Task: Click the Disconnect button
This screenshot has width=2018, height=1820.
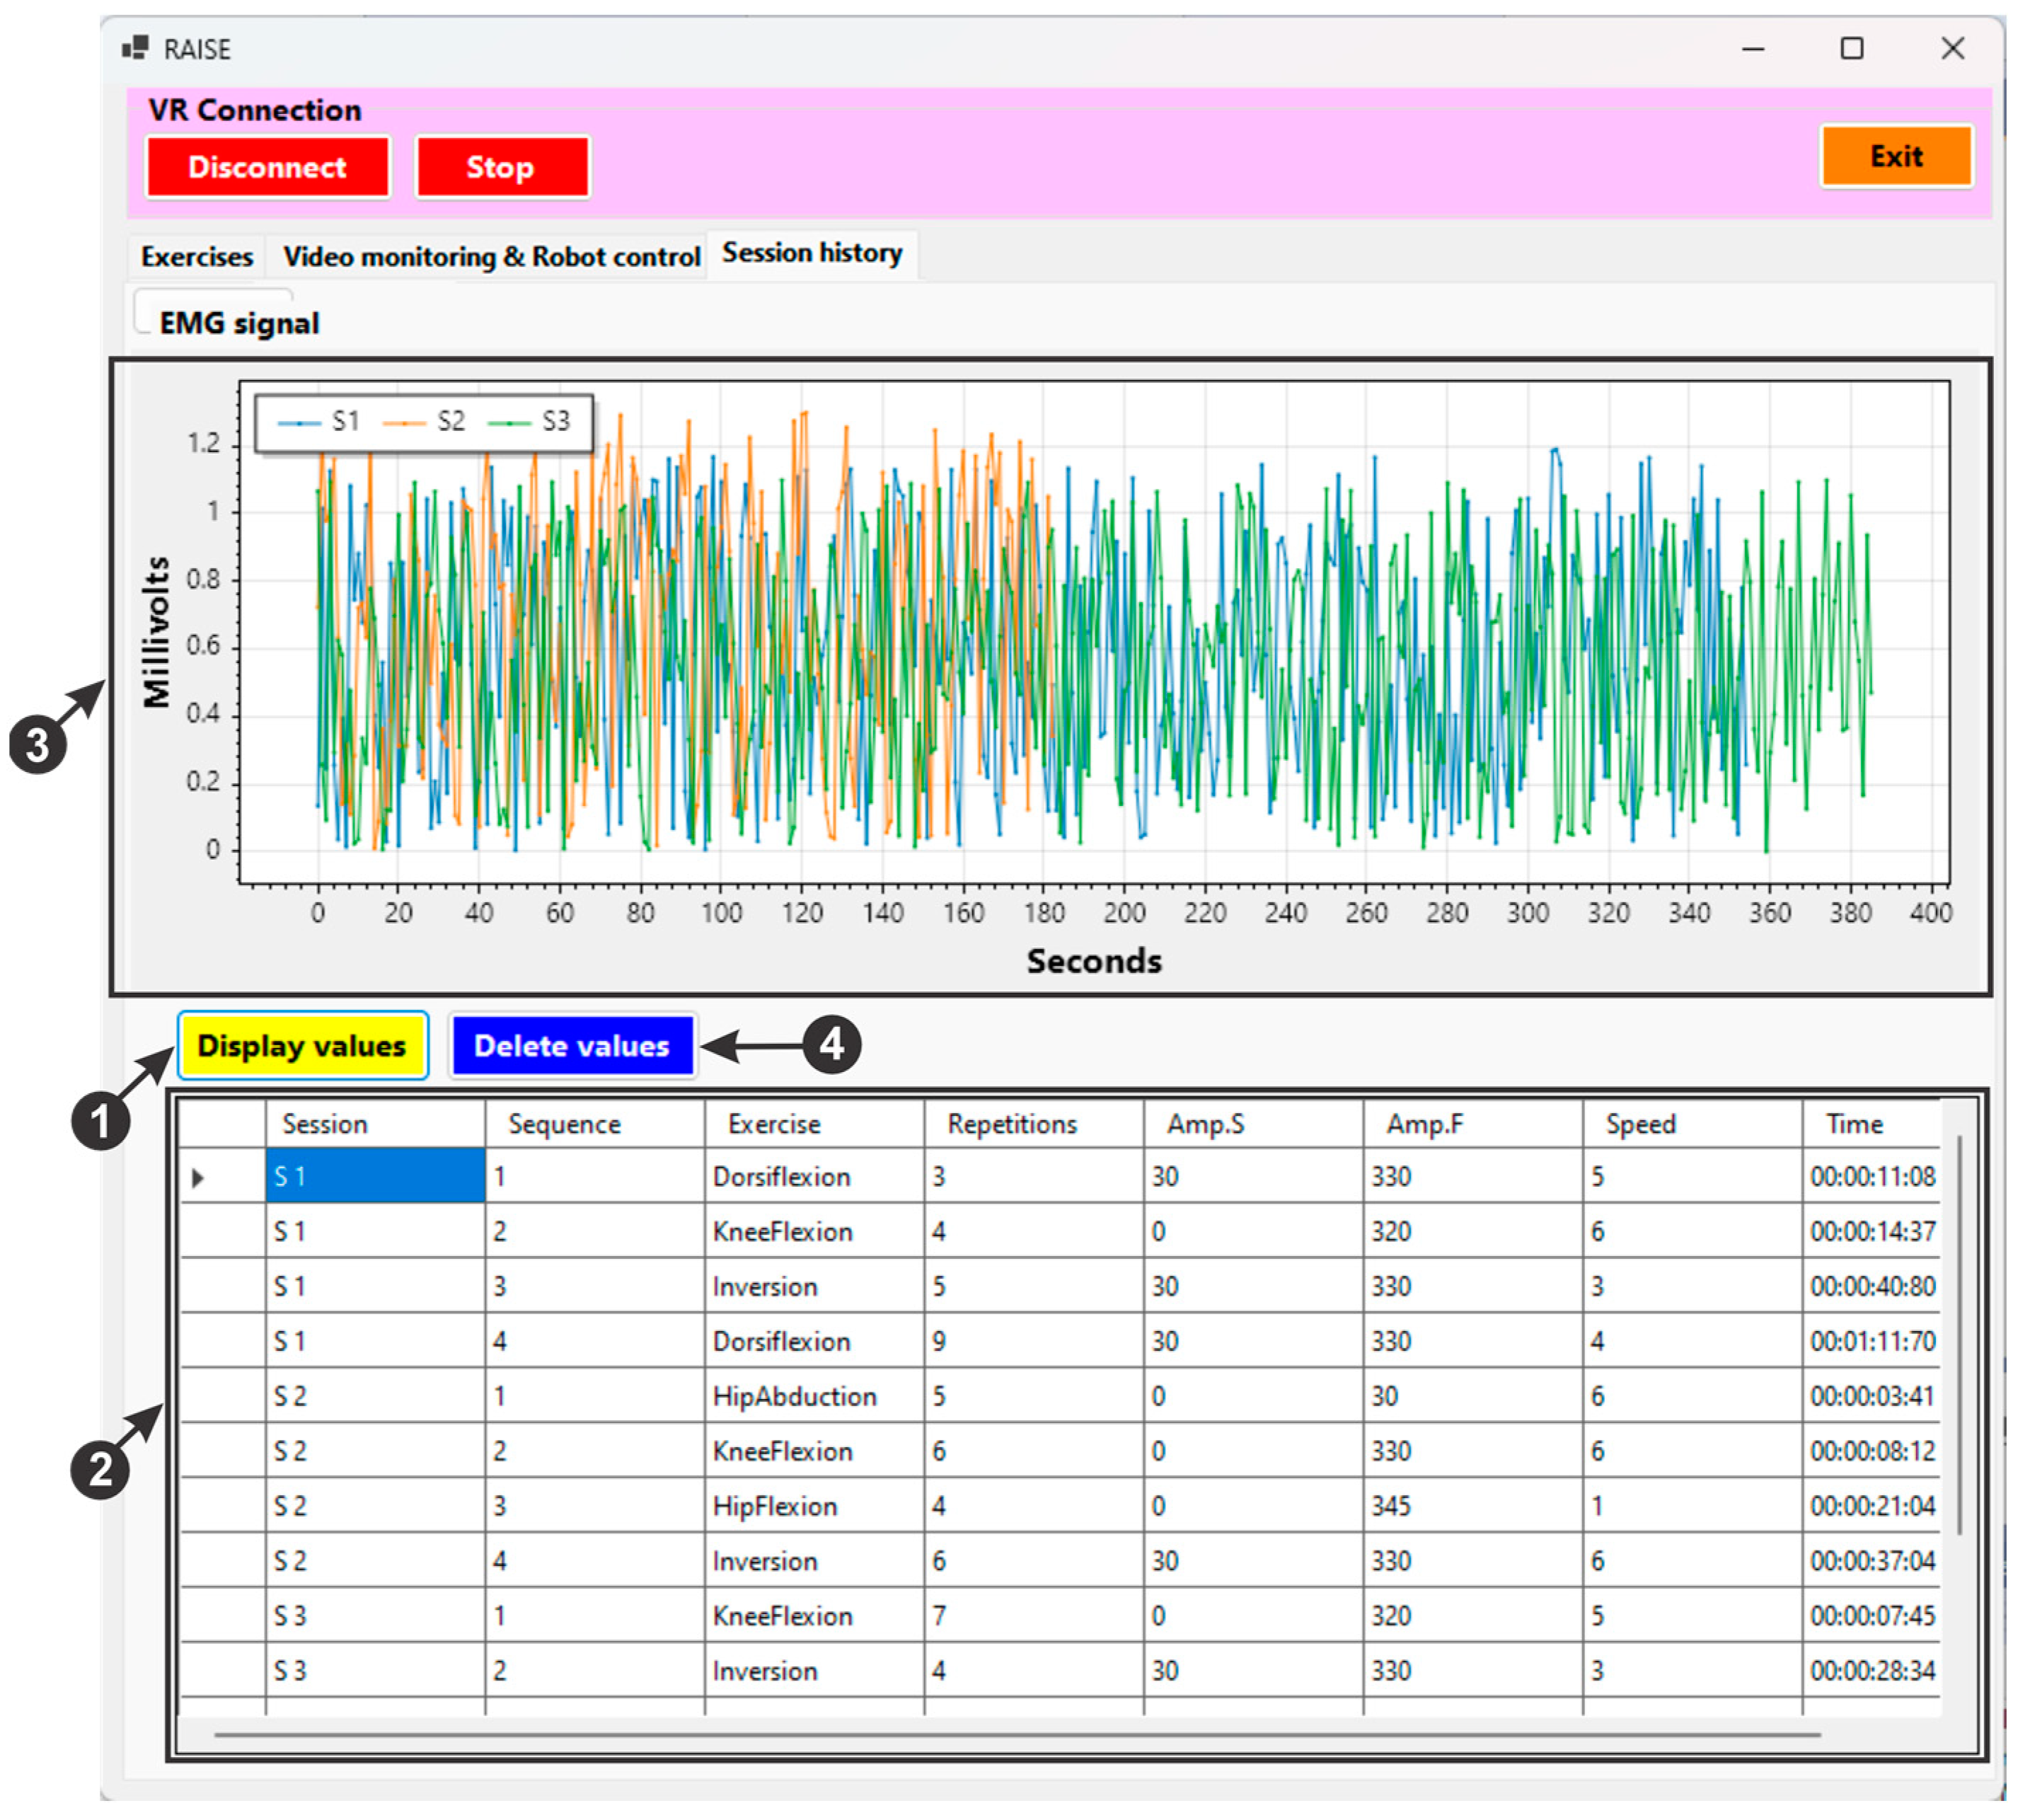Action: point(267,167)
